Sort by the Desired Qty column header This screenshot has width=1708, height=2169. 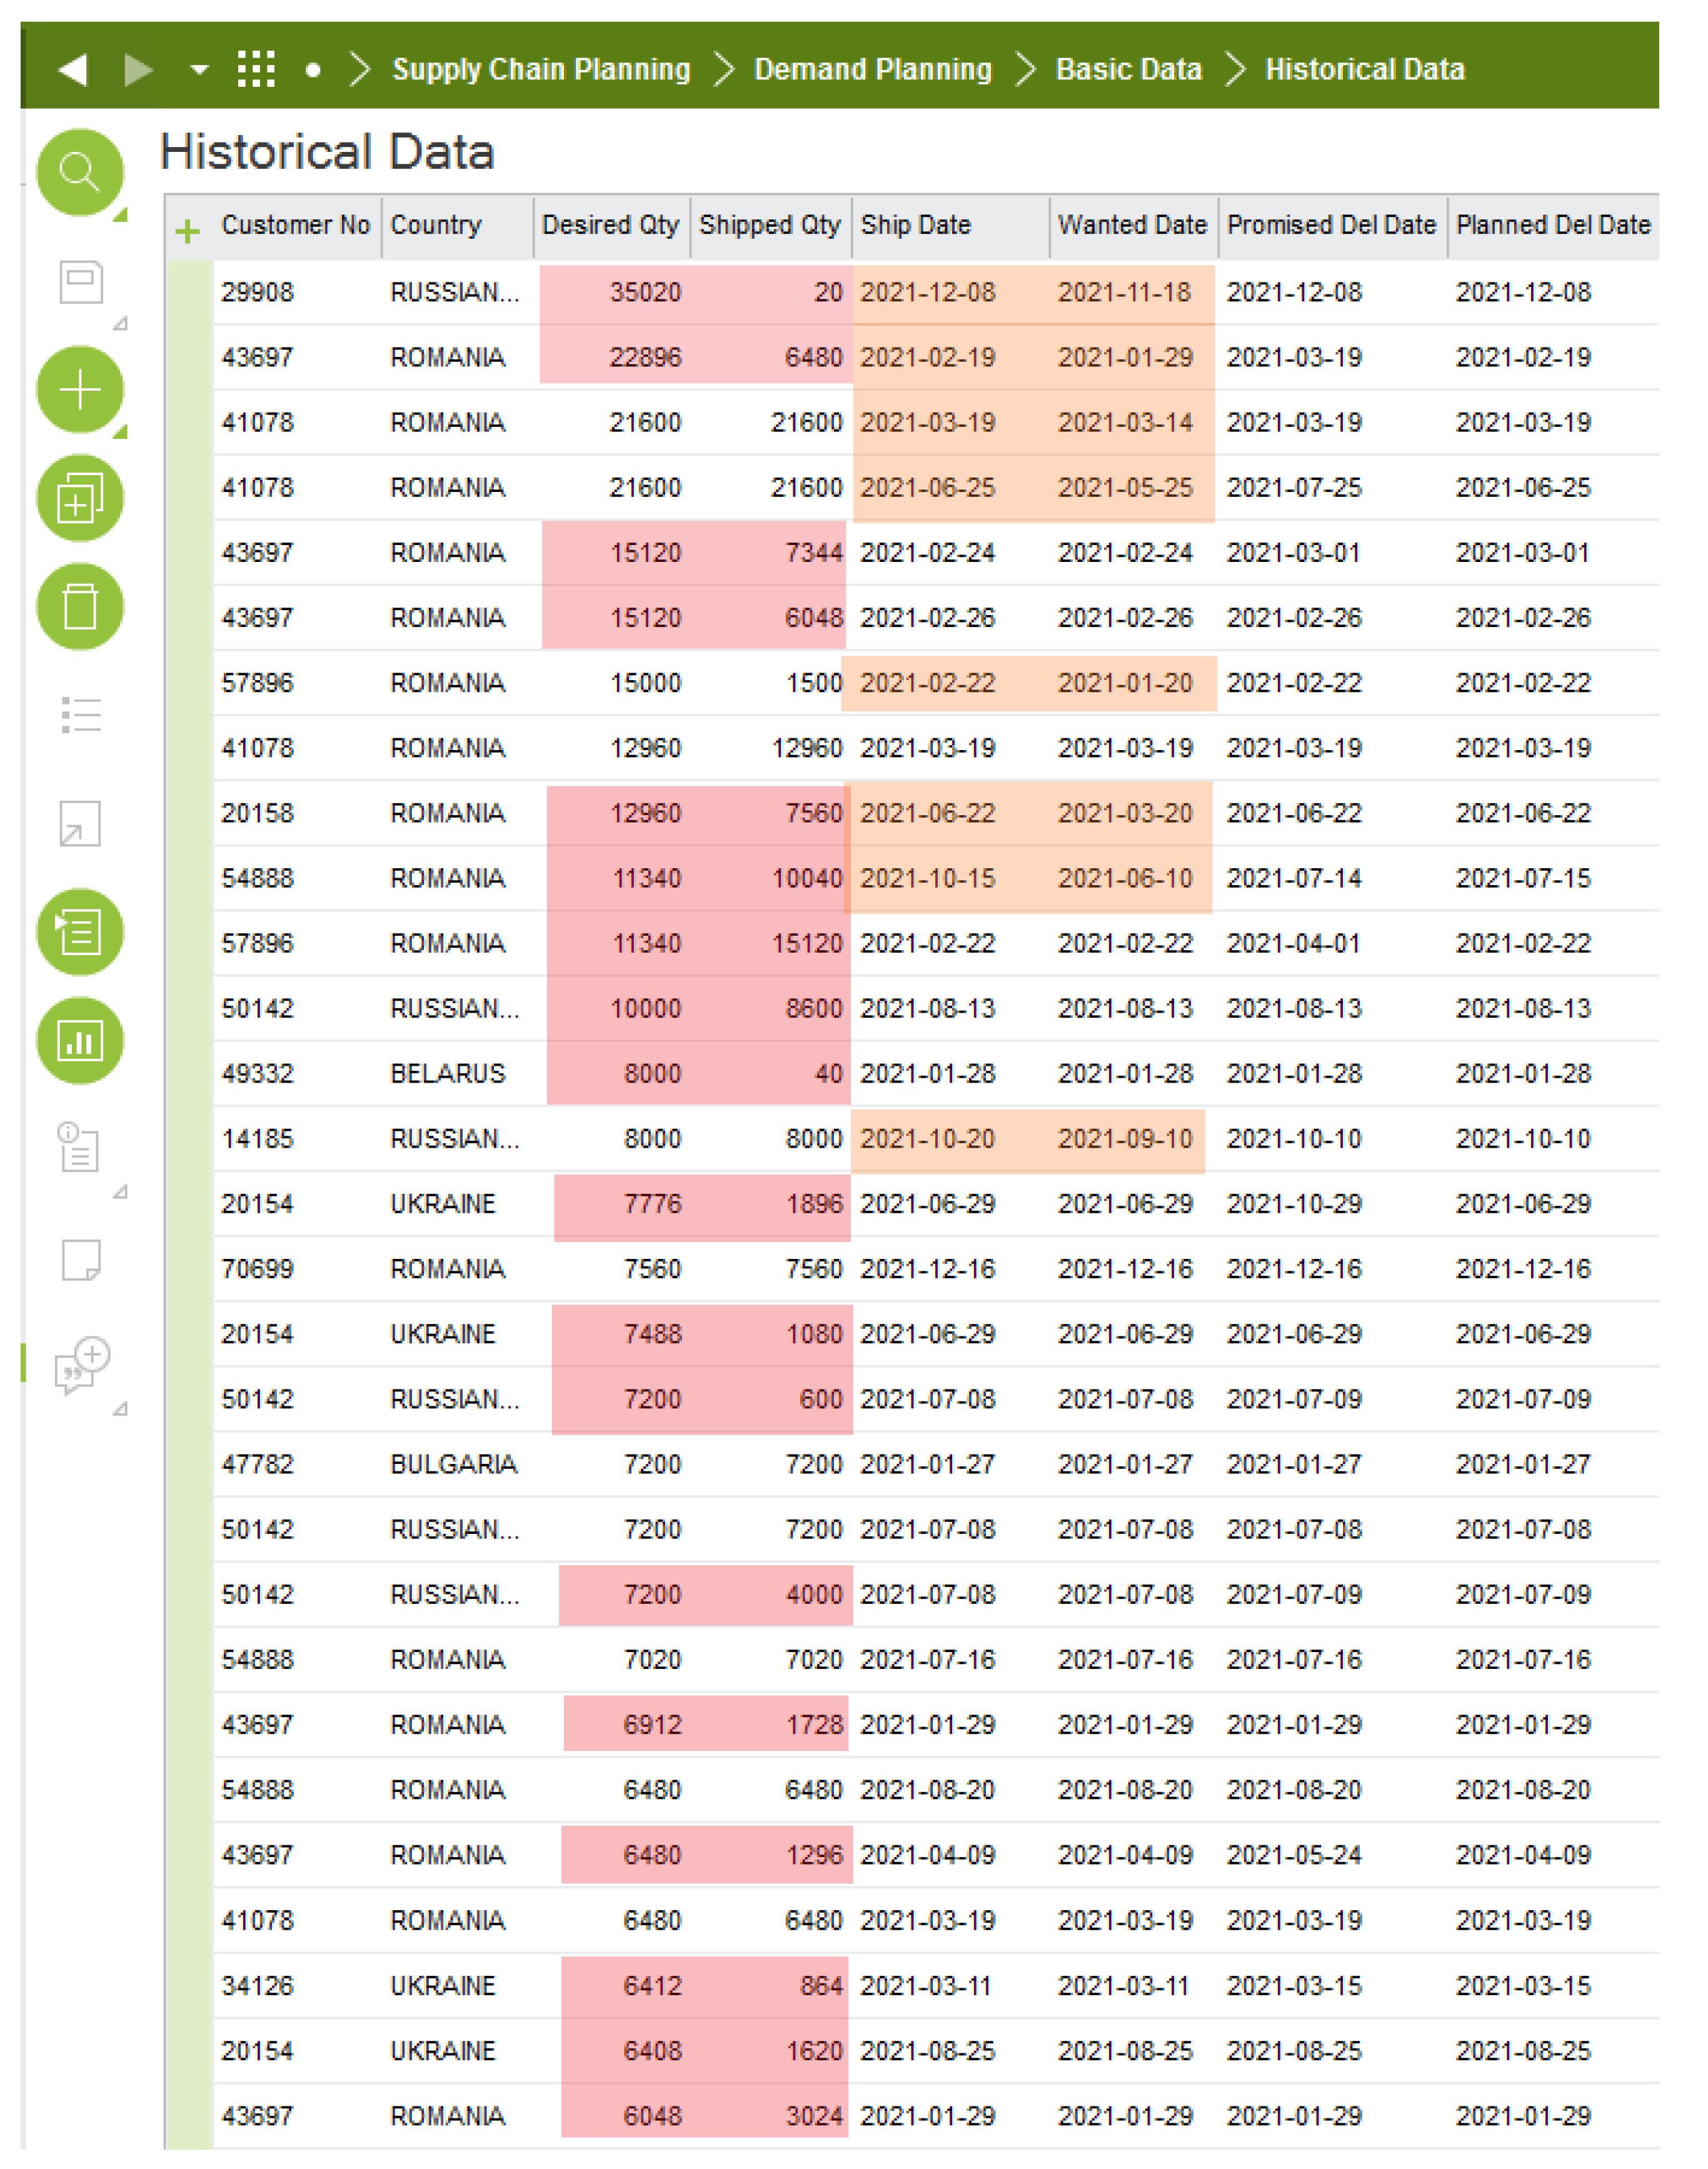(609, 225)
